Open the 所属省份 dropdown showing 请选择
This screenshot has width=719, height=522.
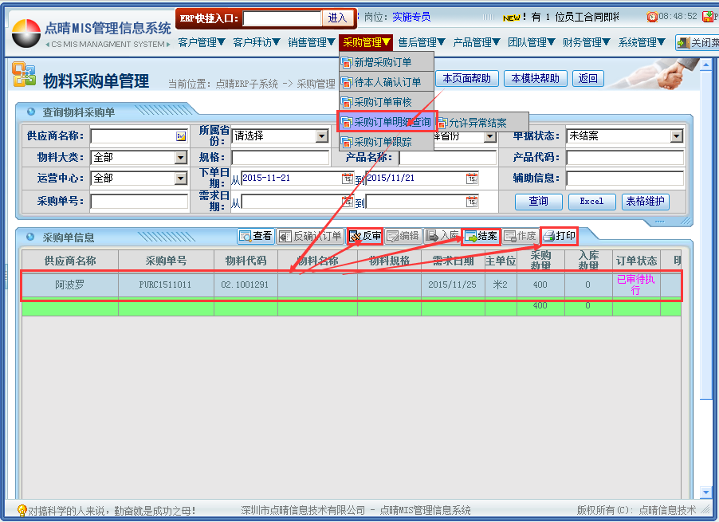(x=321, y=136)
